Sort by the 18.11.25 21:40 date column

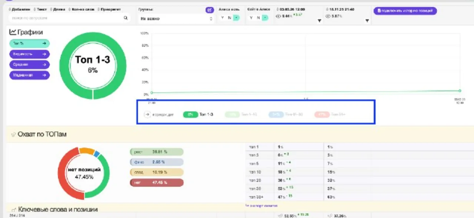(x=341, y=10)
